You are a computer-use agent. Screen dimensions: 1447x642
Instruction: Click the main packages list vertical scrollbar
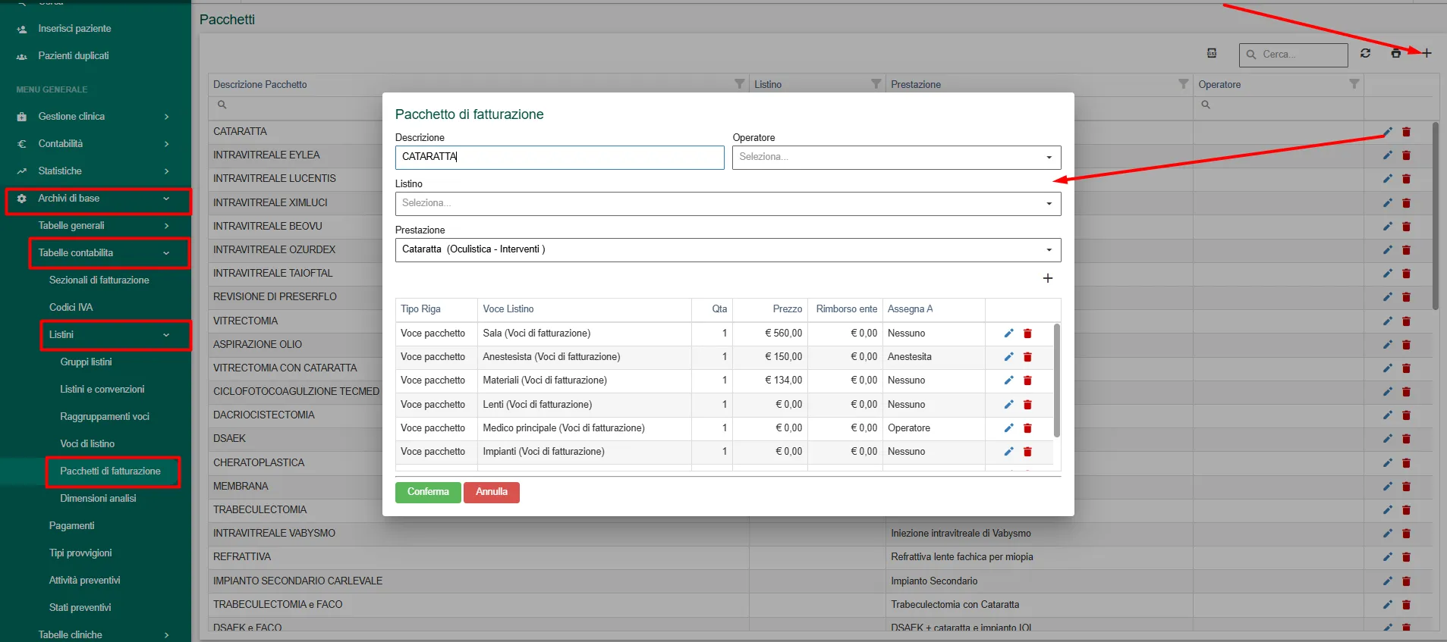[x=1435, y=216]
